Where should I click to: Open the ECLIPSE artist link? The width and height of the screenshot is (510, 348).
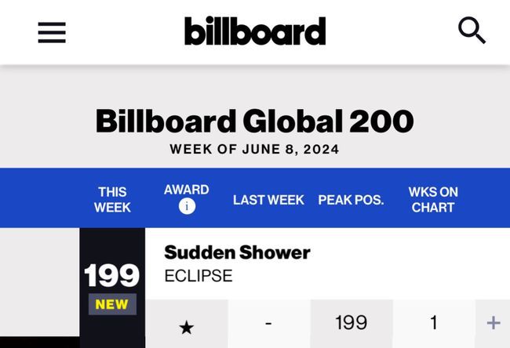tap(198, 276)
